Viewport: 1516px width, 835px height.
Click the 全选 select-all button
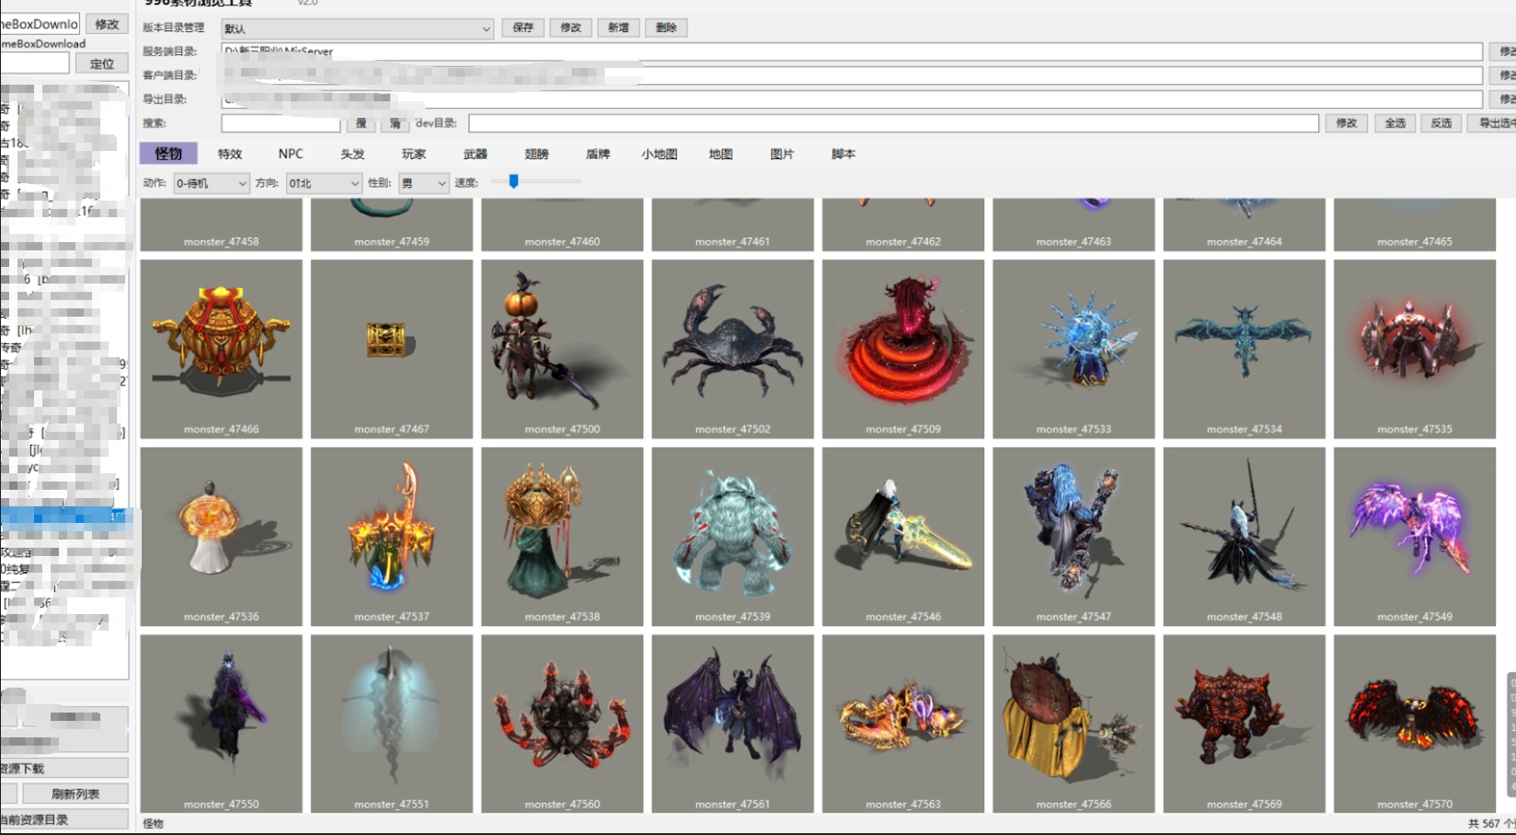coord(1395,122)
